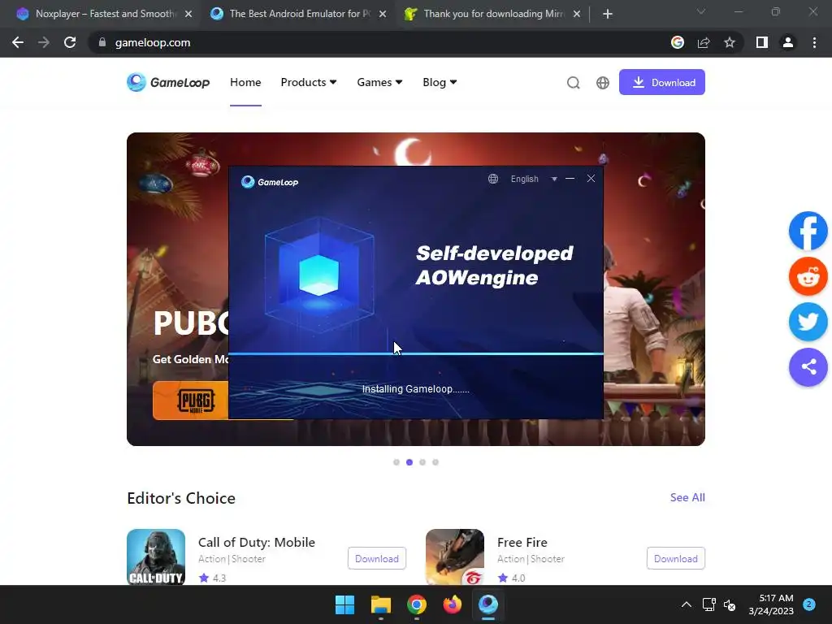Open Call of Duty: Mobile thumbnail
The image size is (832, 624).
pos(156,557)
